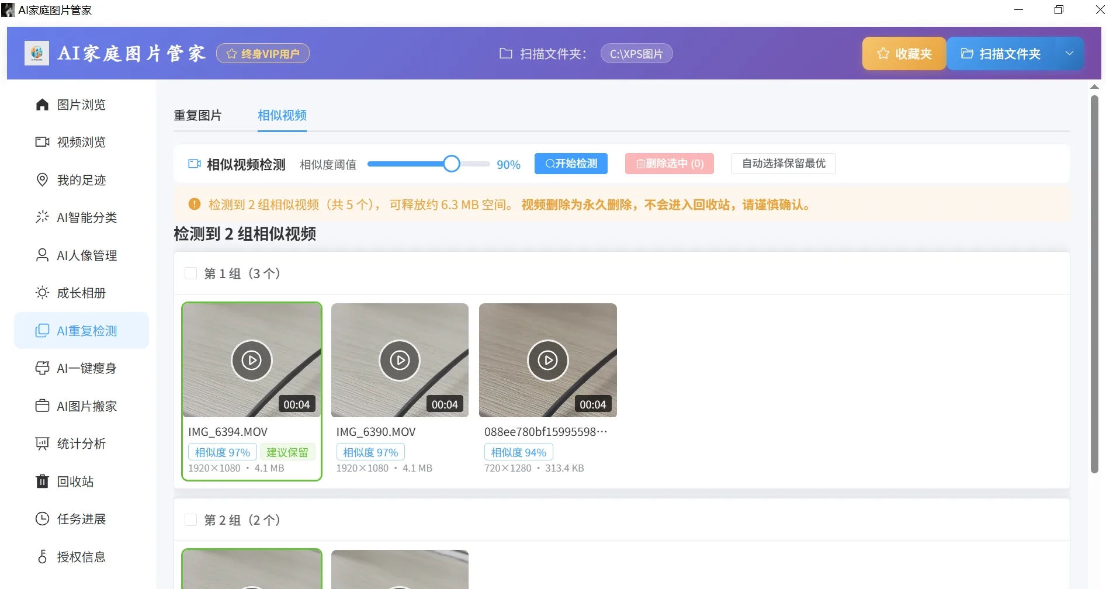Click 统计分析 chart icon
1106x589 pixels.
pyautogui.click(x=42, y=444)
